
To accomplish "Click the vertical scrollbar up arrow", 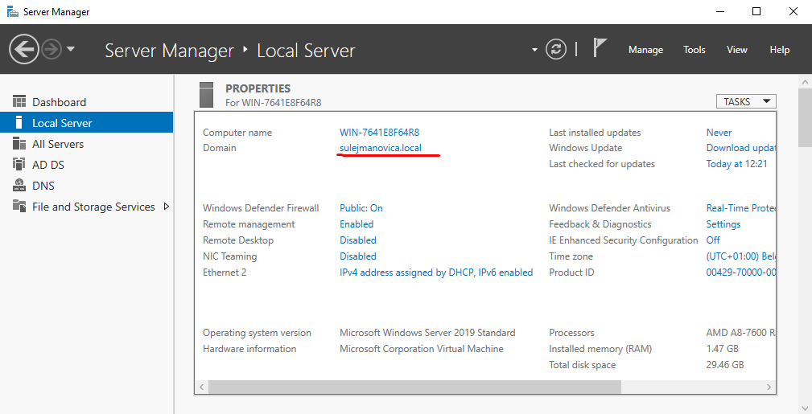I will pyautogui.click(x=806, y=82).
